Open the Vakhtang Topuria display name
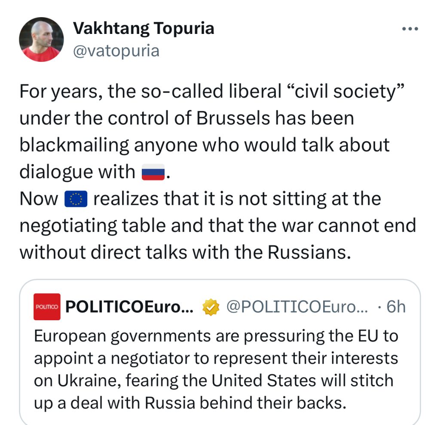 [x=144, y=29]
